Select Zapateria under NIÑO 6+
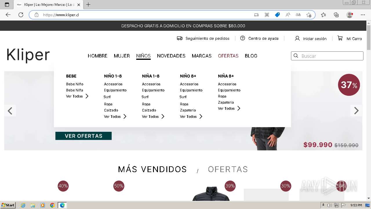This screenshot has height=209, width=371. pos(188,110)
